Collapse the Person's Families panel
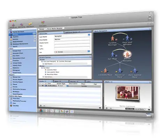 tap(90, 57)
